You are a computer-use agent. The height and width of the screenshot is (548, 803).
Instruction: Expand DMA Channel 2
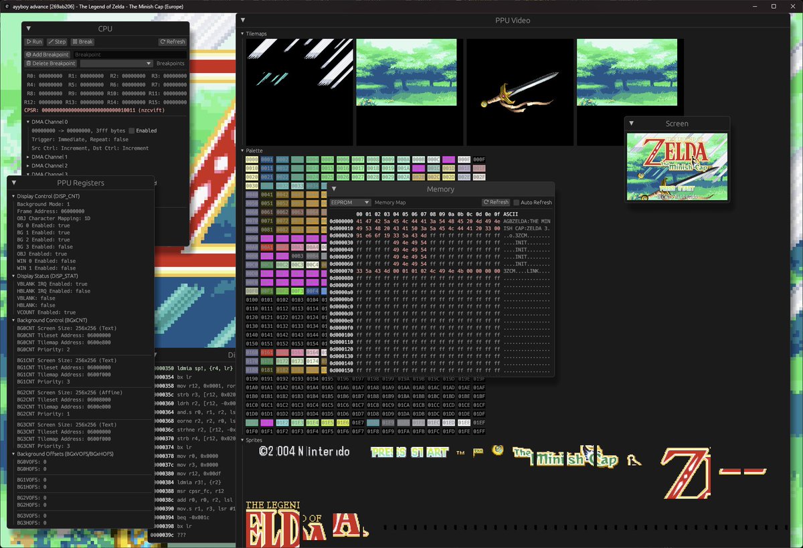(28, 165)
